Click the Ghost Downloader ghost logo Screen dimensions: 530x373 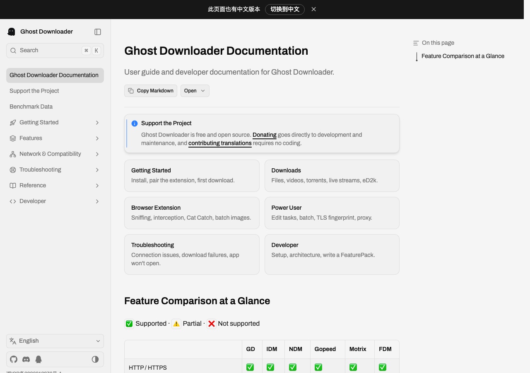pyautogui.click(x=12, y=31)
